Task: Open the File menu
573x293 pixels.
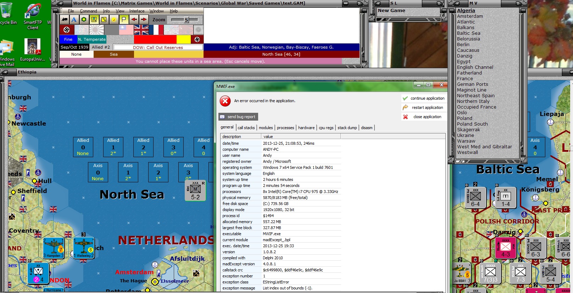Action: (71, 11)
